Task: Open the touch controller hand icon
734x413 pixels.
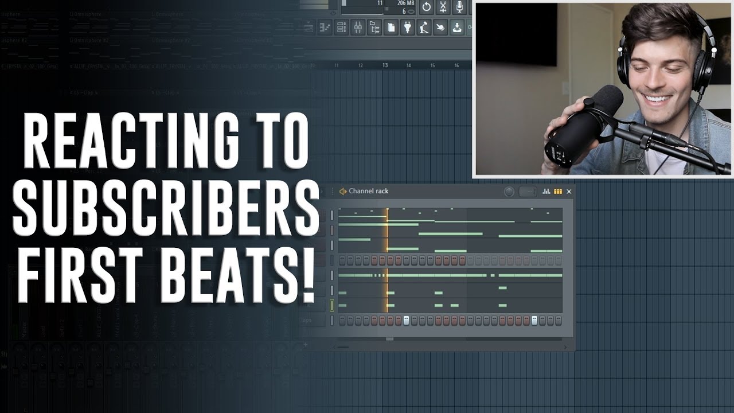Action: coord(440,27)
